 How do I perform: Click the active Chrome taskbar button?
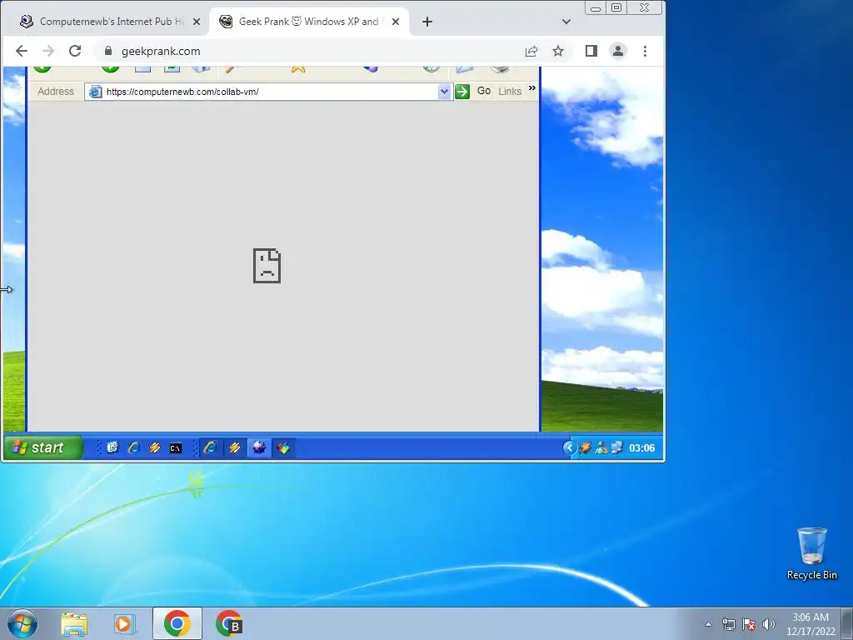(x=177, y=623)
